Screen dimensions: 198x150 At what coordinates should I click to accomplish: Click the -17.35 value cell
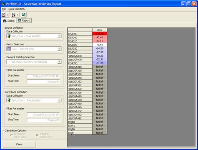(x=100, y=52)
